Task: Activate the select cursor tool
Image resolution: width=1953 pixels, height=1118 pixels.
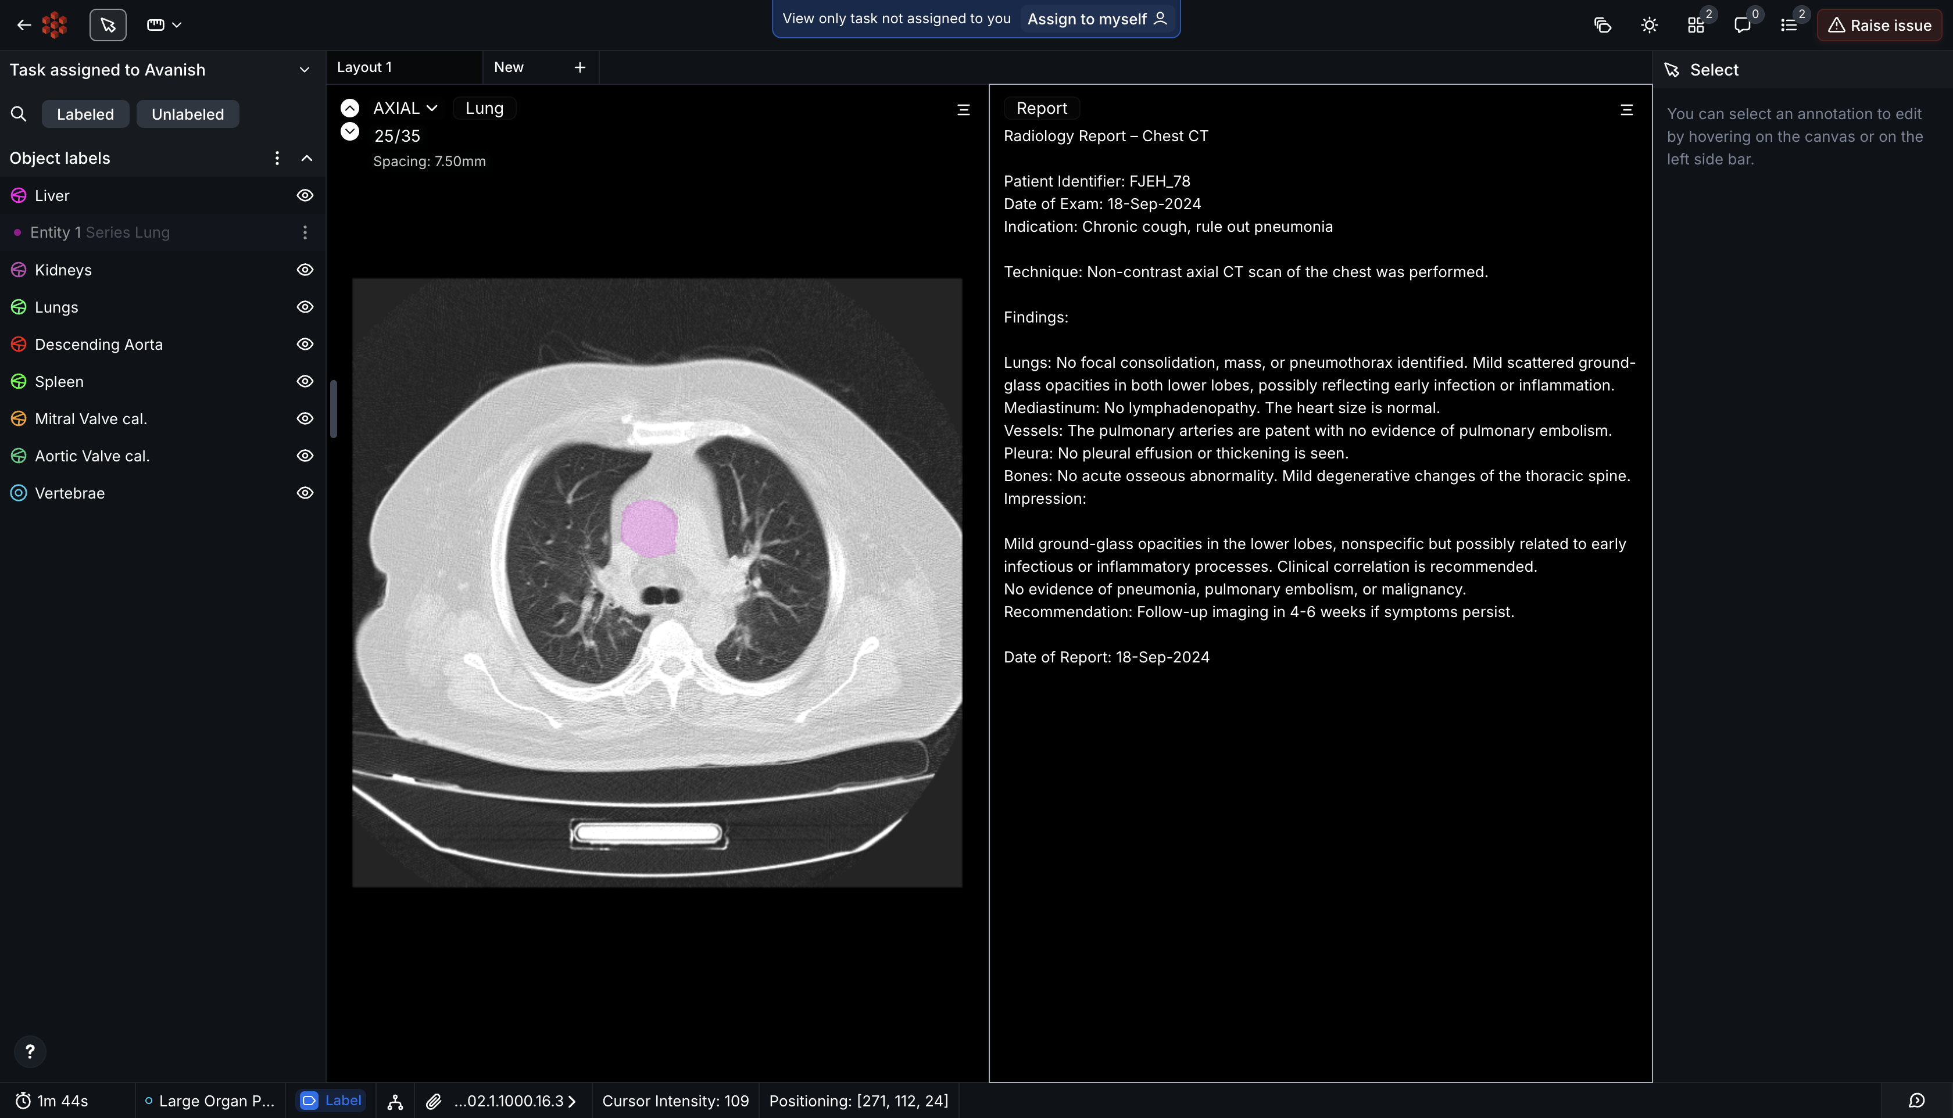Action: tap(108, 26)
